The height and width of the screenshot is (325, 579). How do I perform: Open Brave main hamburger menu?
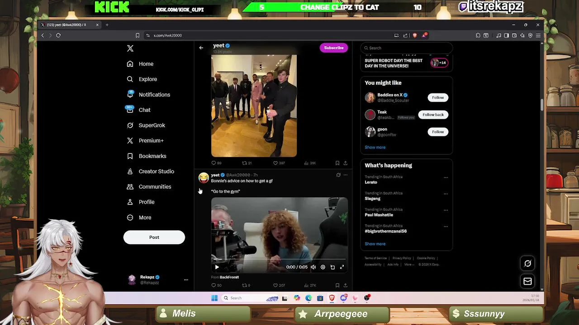pyautogui.click(x=538, y=35)
